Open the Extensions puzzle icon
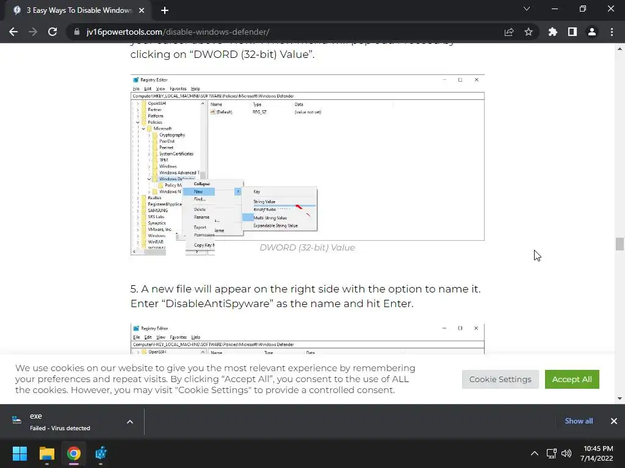 coord(553,32)
